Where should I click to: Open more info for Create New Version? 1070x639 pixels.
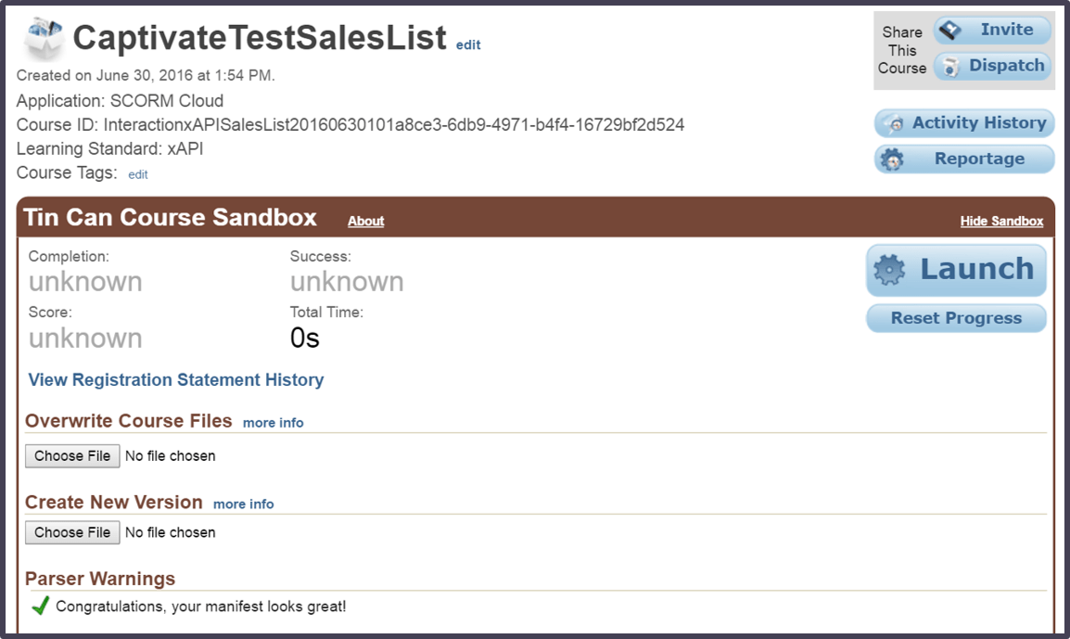point(243,504)
